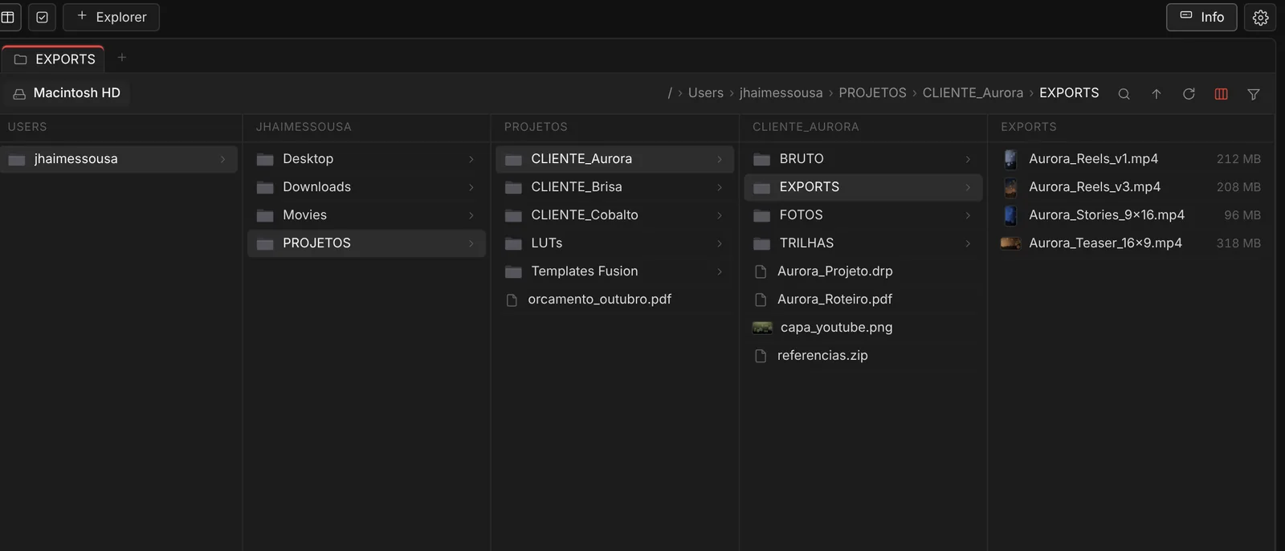Image resolution: width=1285 pixels, height=551 pixels.
Task: Add a new tab
Action: 122,58
